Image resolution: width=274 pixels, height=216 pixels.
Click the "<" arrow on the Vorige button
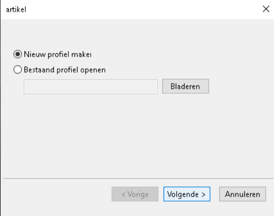(122, 194)
